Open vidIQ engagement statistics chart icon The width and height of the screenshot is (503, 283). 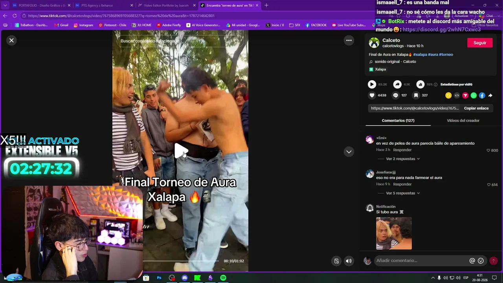[420, 84]
